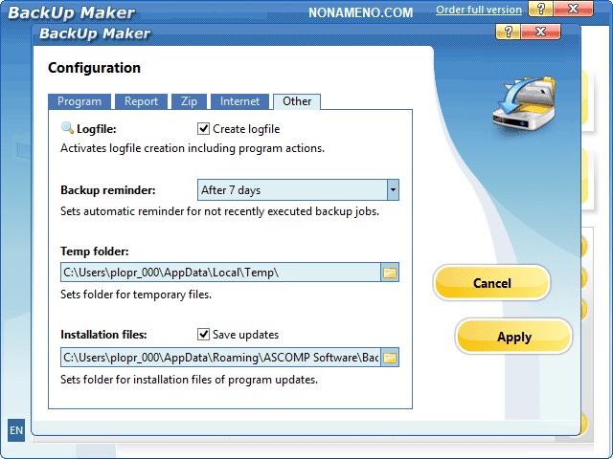Click the Temp folder browse icon

pyautogui.click(x=390, y=273)
